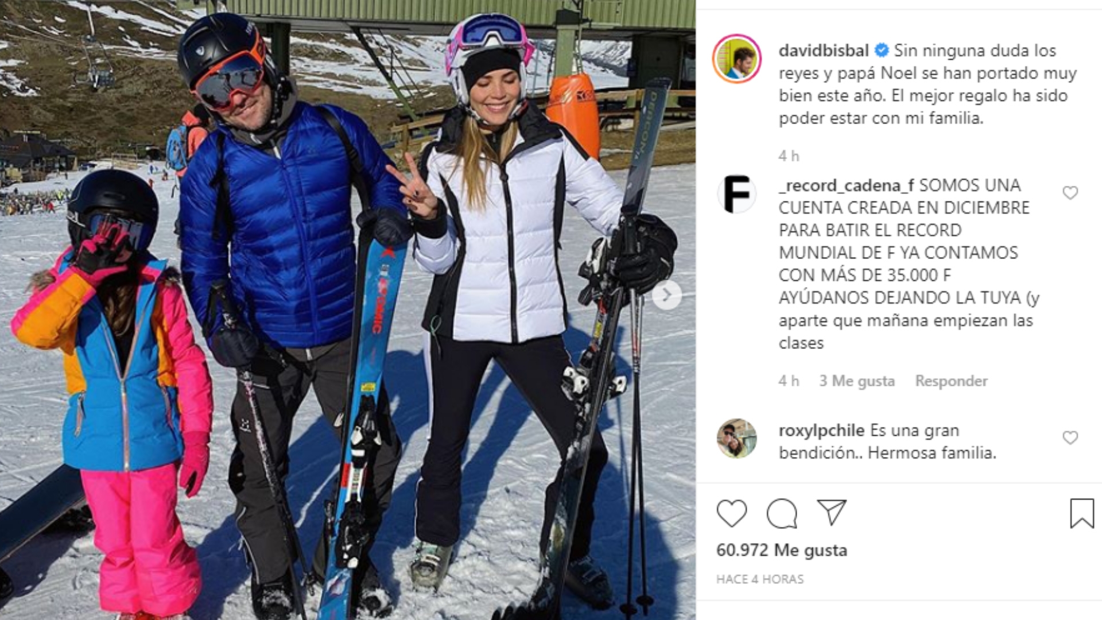Like the post with the heart icon
The image size is (1102, 620).
pos(732,513)
